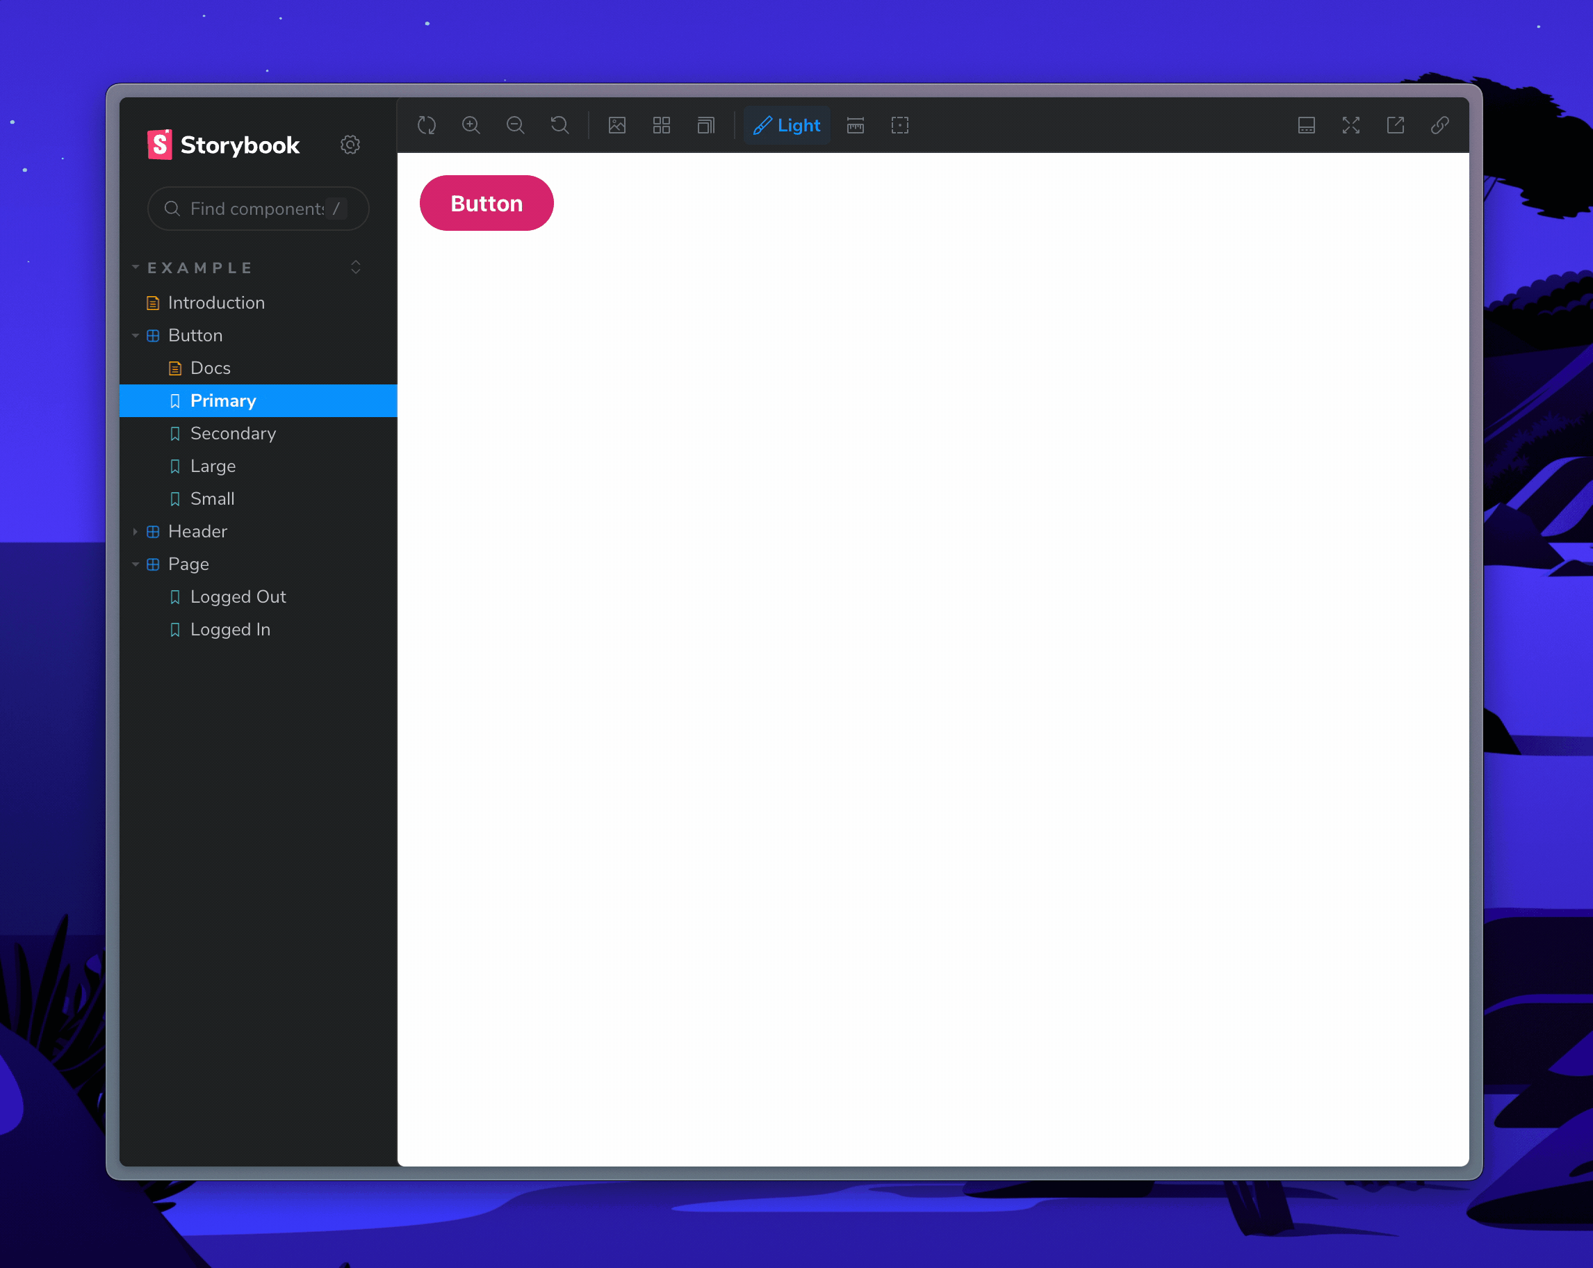The width and height of the screenshot is (1593, 1268).
Task: Select the Introduction menu item
Action: [215, 302]
